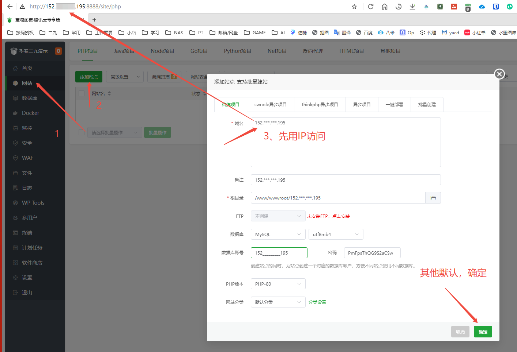
Task: Open GAME bookmark folder
Action: 255,32
